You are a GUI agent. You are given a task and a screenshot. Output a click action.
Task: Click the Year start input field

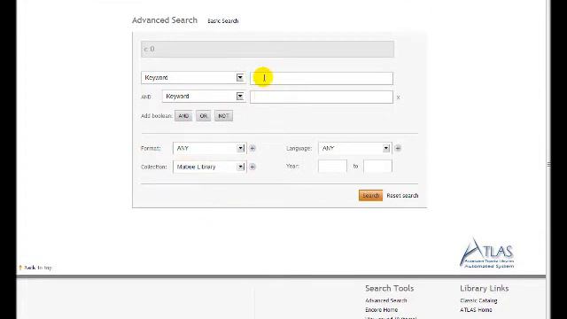[332, 167]
